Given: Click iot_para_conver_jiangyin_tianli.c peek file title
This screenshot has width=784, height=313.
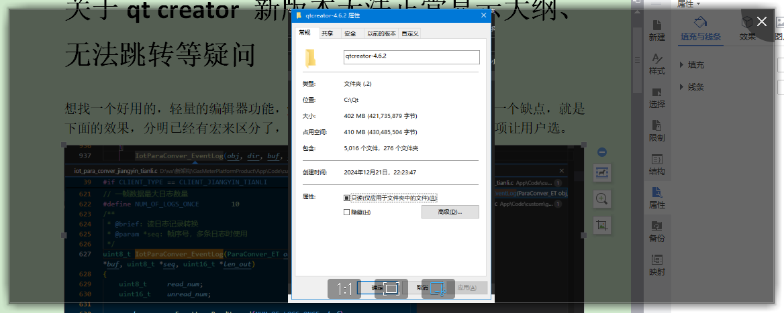Looking at the screenshot, I should 116,171.
